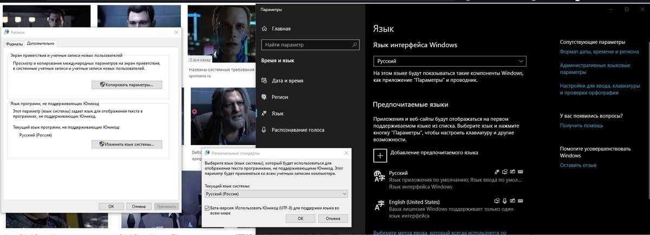
Task: Click the plus icon to add a preferred language
Action: 380,155
